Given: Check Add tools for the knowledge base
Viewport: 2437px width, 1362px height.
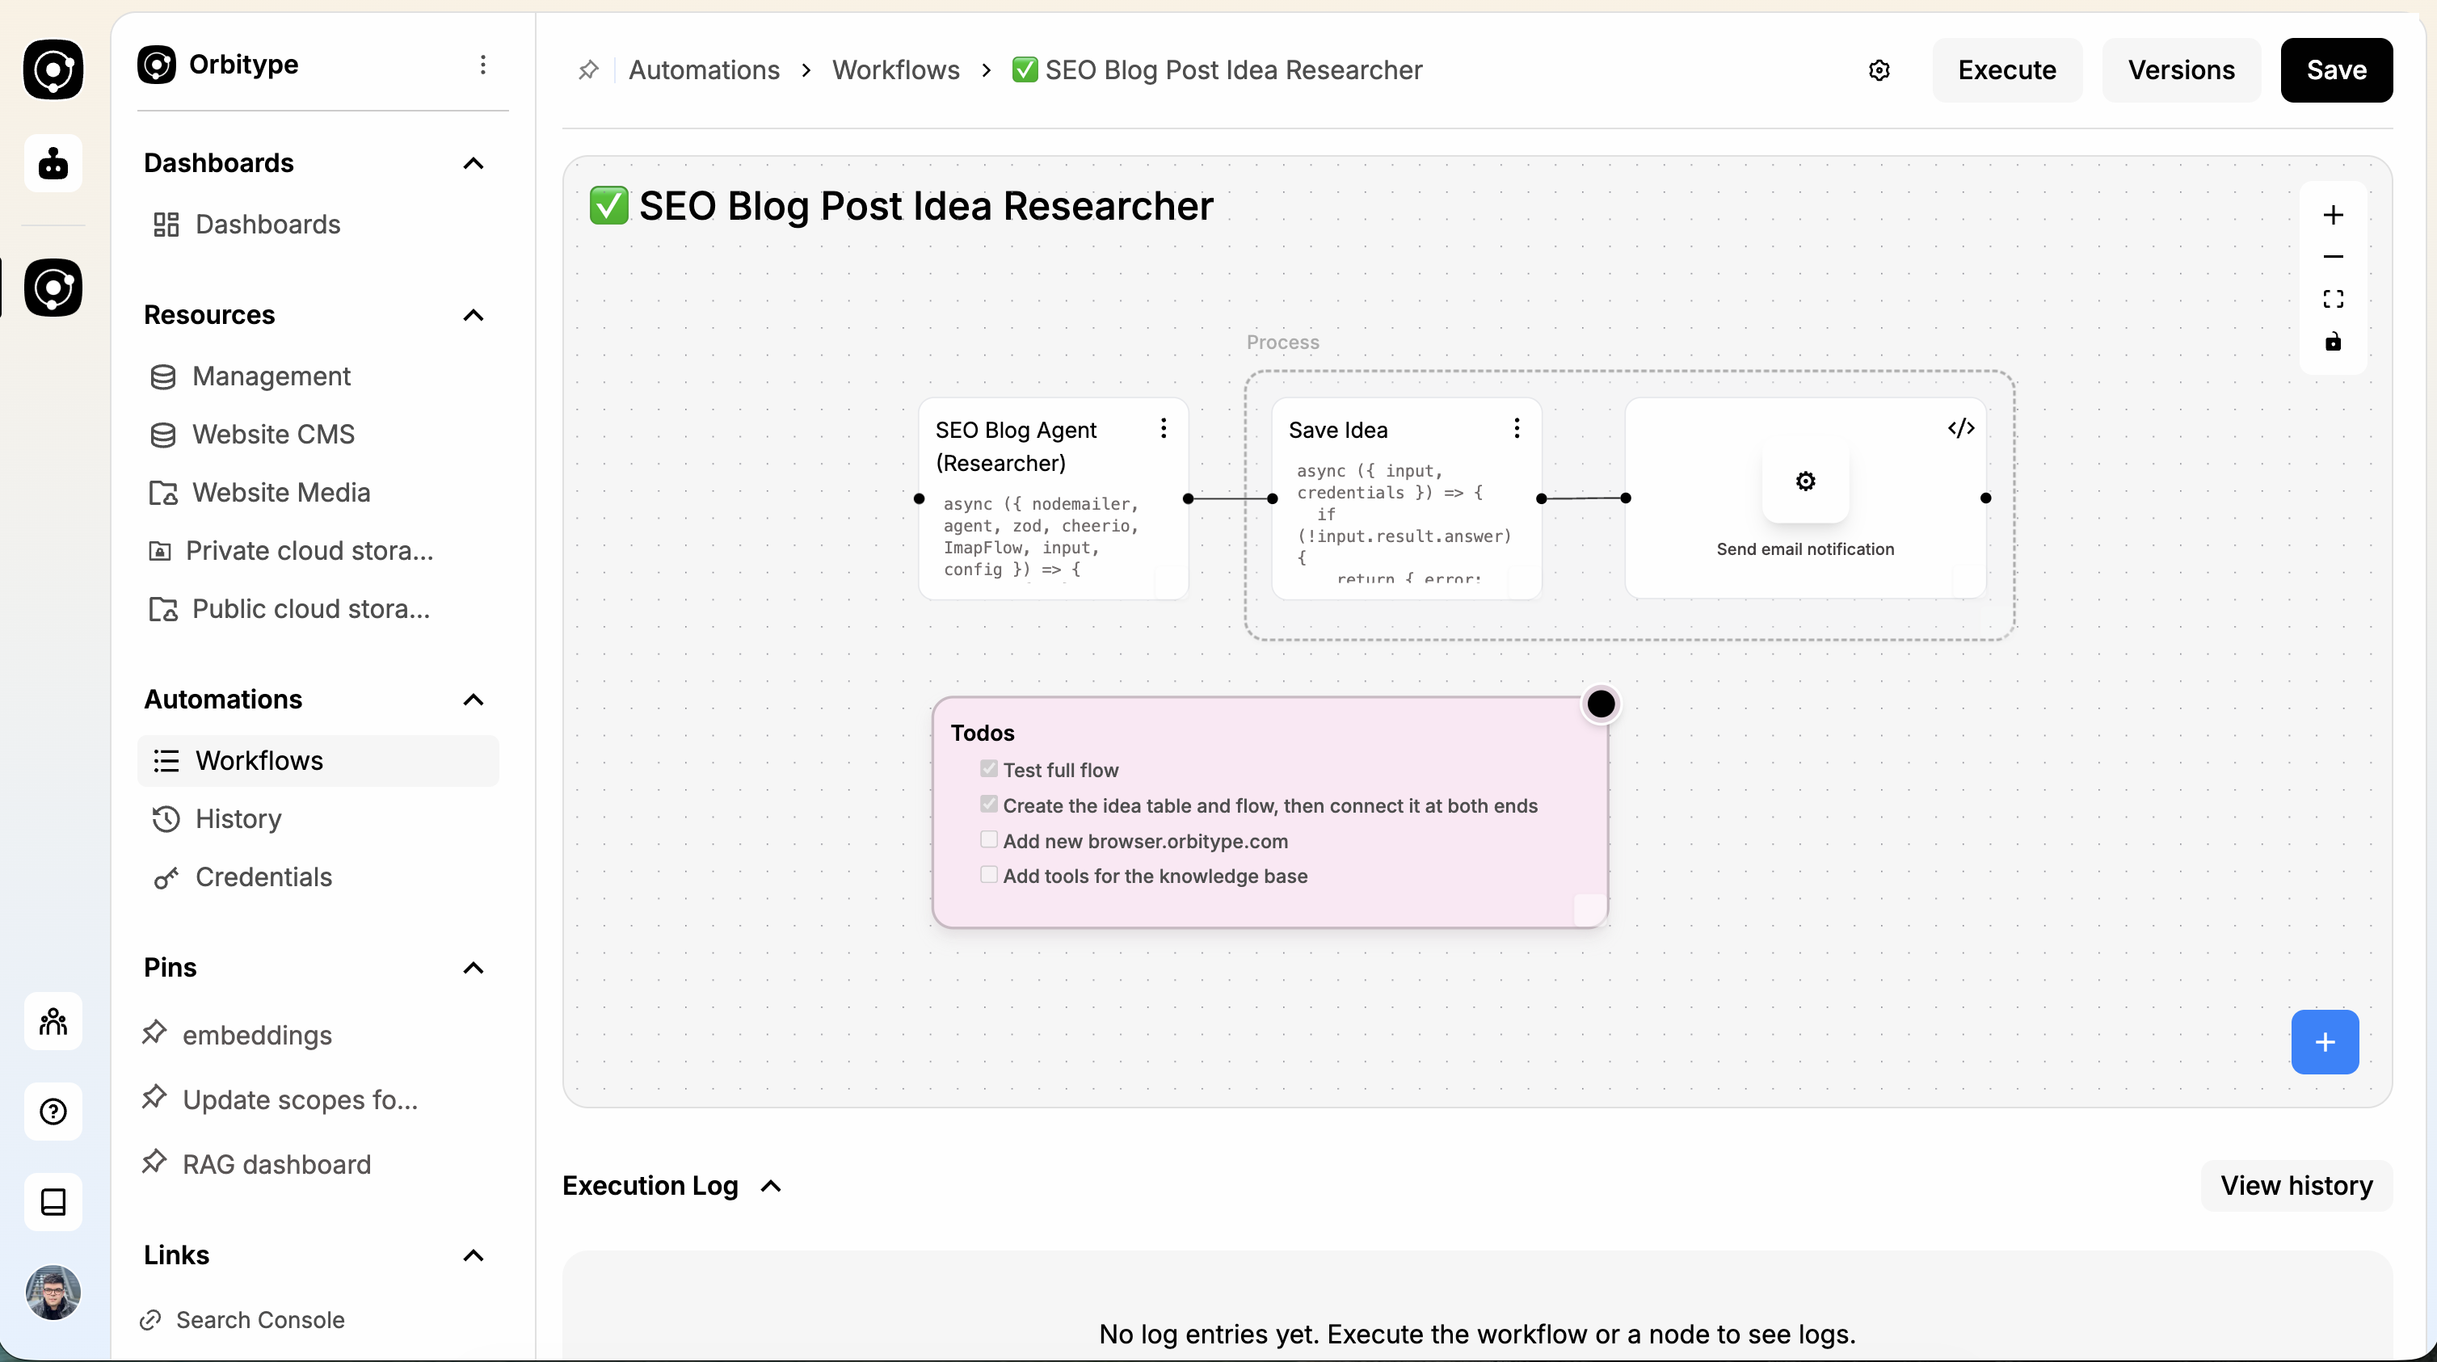Looking at the screenshot, I should [988, 874].
